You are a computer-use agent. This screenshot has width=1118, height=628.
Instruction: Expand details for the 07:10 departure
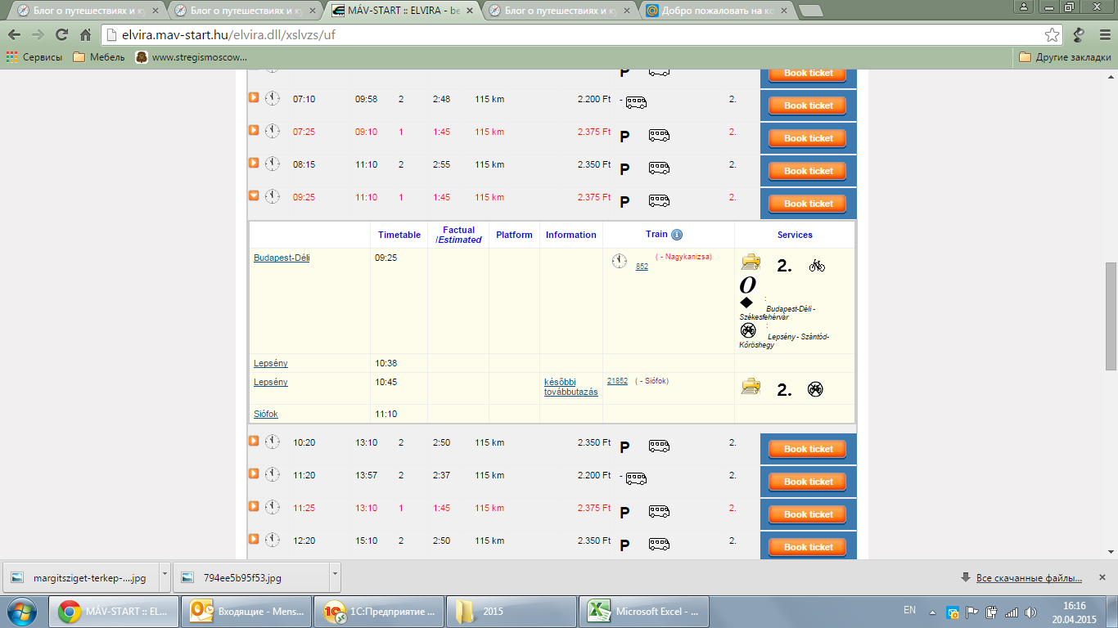[x=254, y=98]
